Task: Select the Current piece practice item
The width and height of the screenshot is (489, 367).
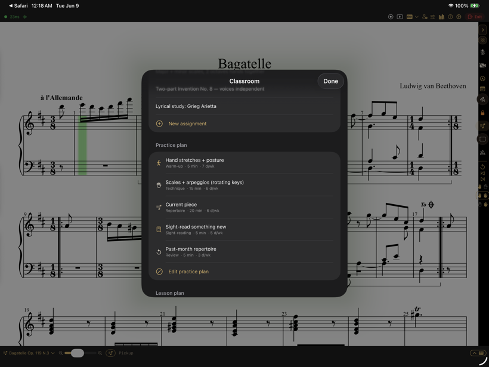Action: click(x=244, y=207)
